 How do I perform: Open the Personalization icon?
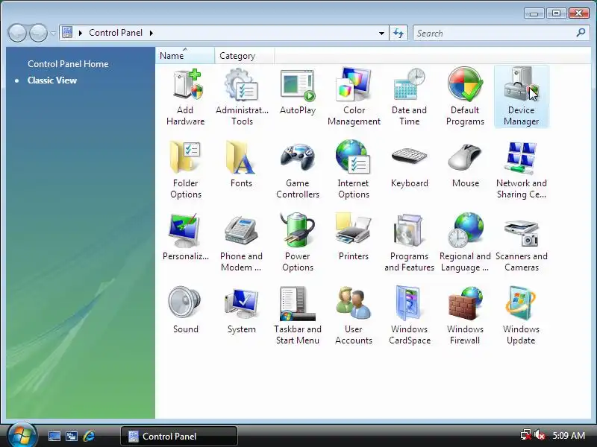click(x=185, y=238)
